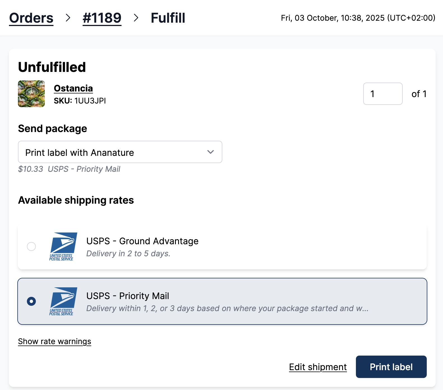This screenshot has width=443, height=390.
Task: Click inside the quantity input field
Action: coord(383,94)
